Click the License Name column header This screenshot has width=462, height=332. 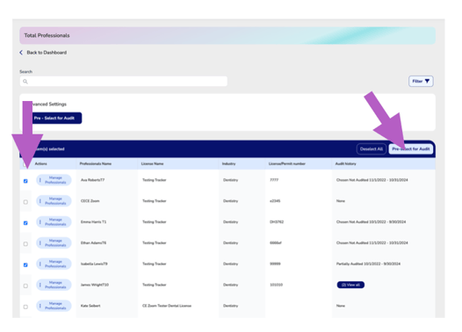pos(152,163)
